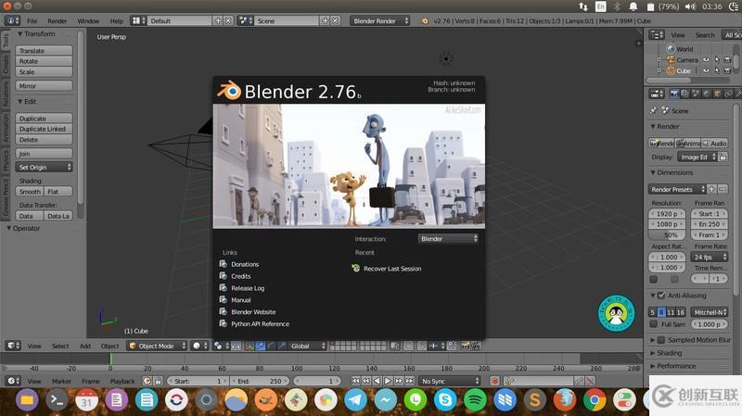Open the Interaction preset dropdown

[449, 238]
